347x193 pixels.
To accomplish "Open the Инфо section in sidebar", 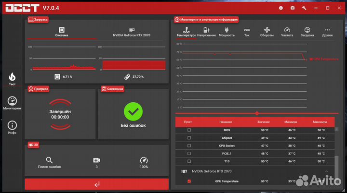I will click(x=12, y=128).
